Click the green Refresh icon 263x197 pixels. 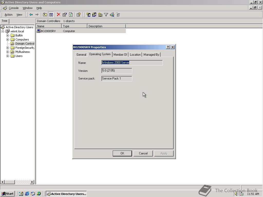click(71, 15)
